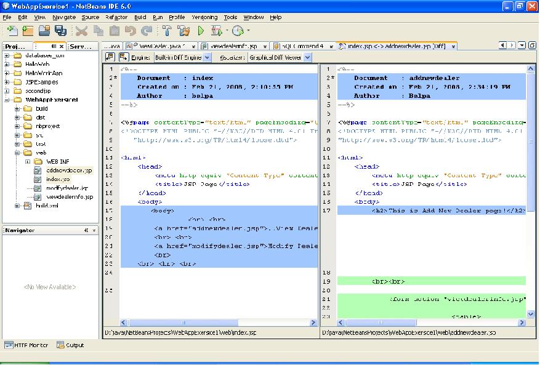Image resolution: width=540 pixels, height=365 pixels.
Task: Expand the src folder node
Action: [17, 135]
